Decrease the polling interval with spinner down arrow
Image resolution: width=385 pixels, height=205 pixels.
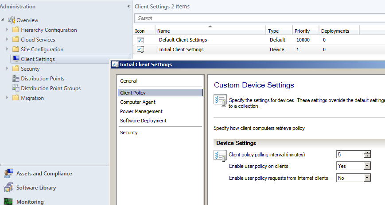(x=367, y=156)
